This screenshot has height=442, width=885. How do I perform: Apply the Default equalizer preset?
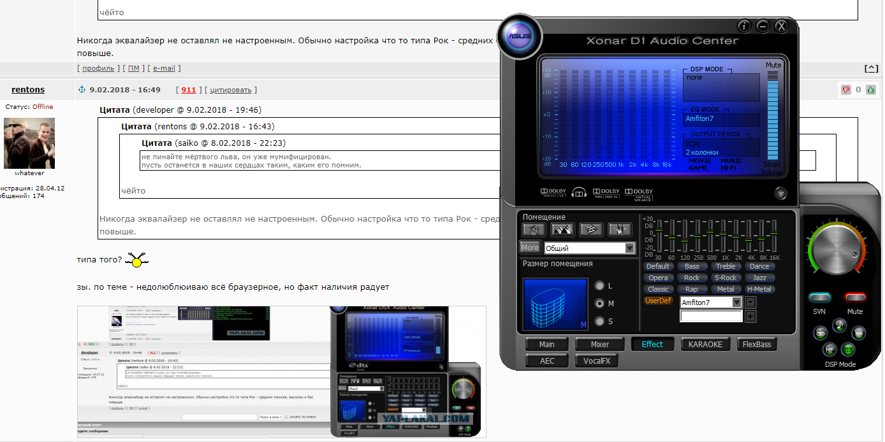[658, 266]
